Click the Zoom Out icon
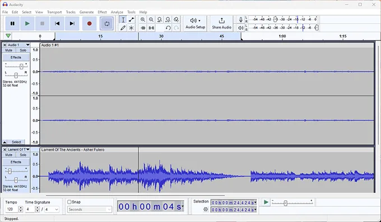This screenshot has width=381, height=222. [151, 20]
